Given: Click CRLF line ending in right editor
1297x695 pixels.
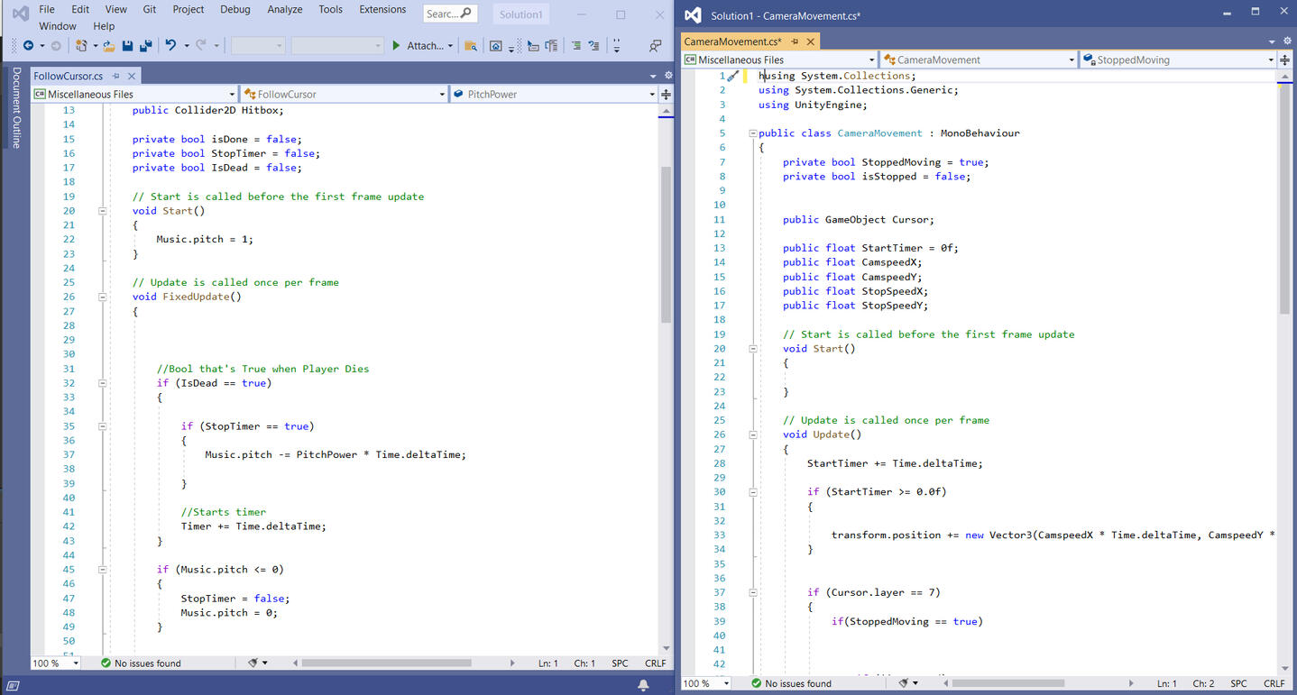Looking at the screenshot, I should pos(1274,684).
